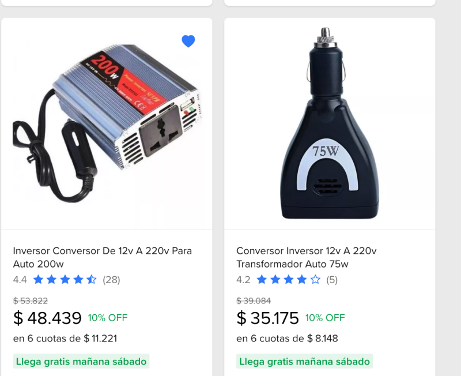This screenshot has width=461, height=376.
Task: Click the crossed-out $ 39.084 original price
Action: [254, 300]
